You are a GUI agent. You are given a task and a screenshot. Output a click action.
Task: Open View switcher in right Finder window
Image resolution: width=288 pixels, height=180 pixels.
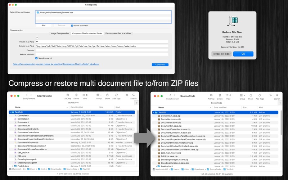[228, 95]
